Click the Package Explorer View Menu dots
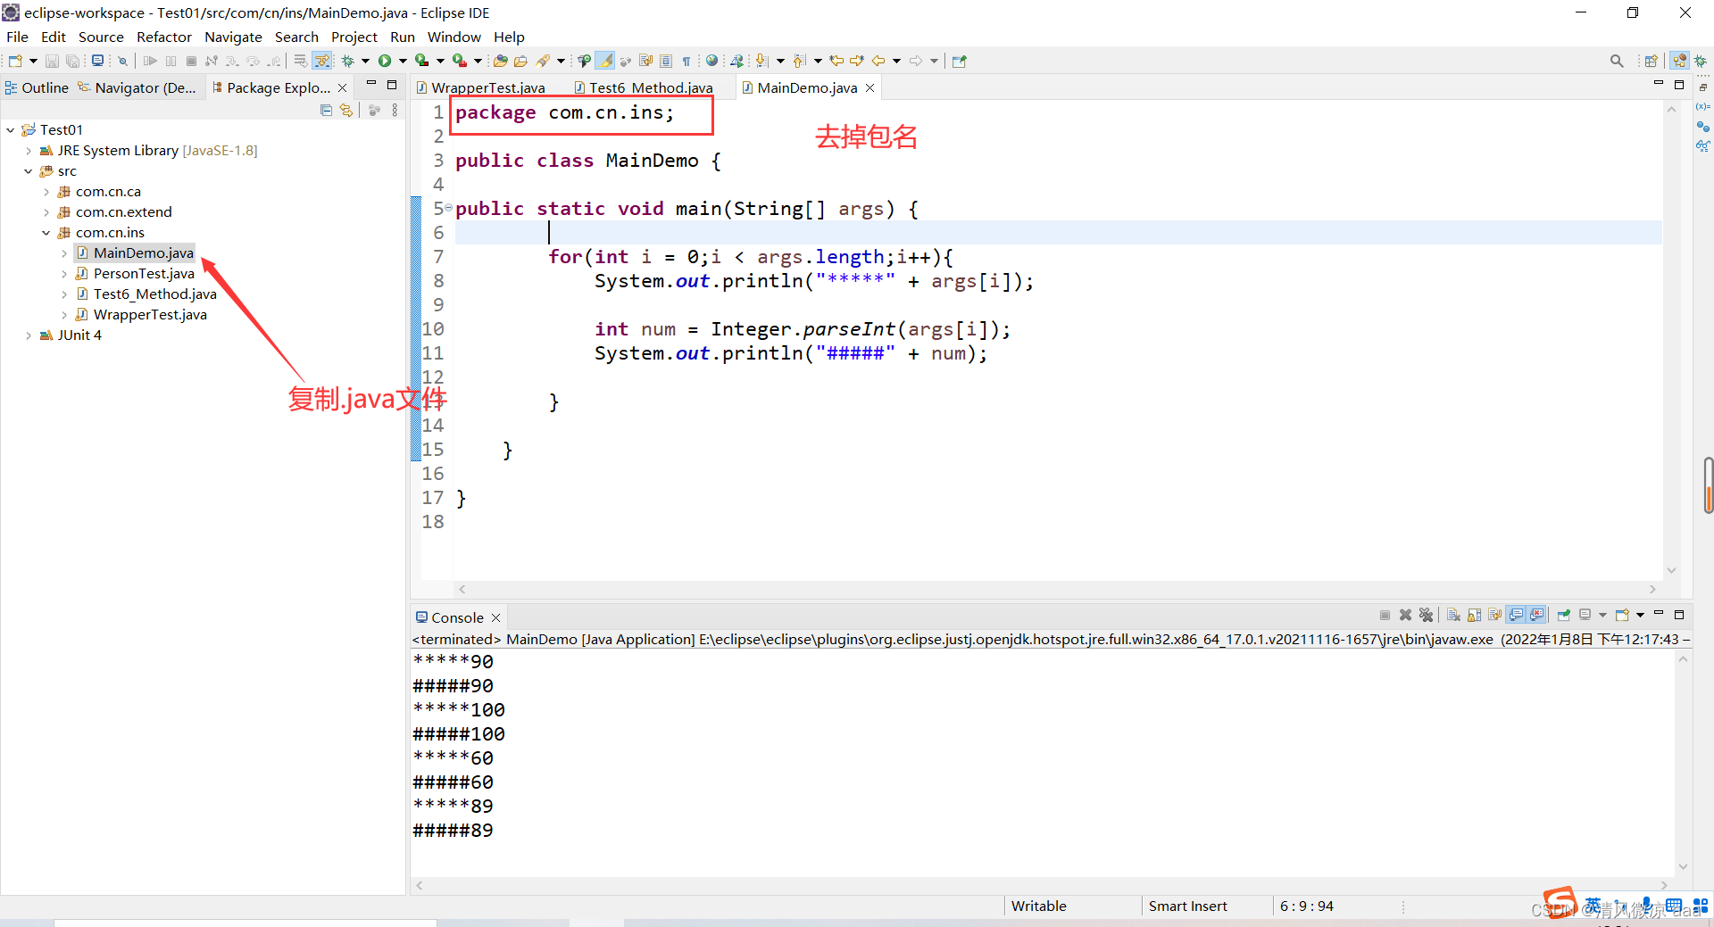The image size is (1714, 927). pos(395,110)
